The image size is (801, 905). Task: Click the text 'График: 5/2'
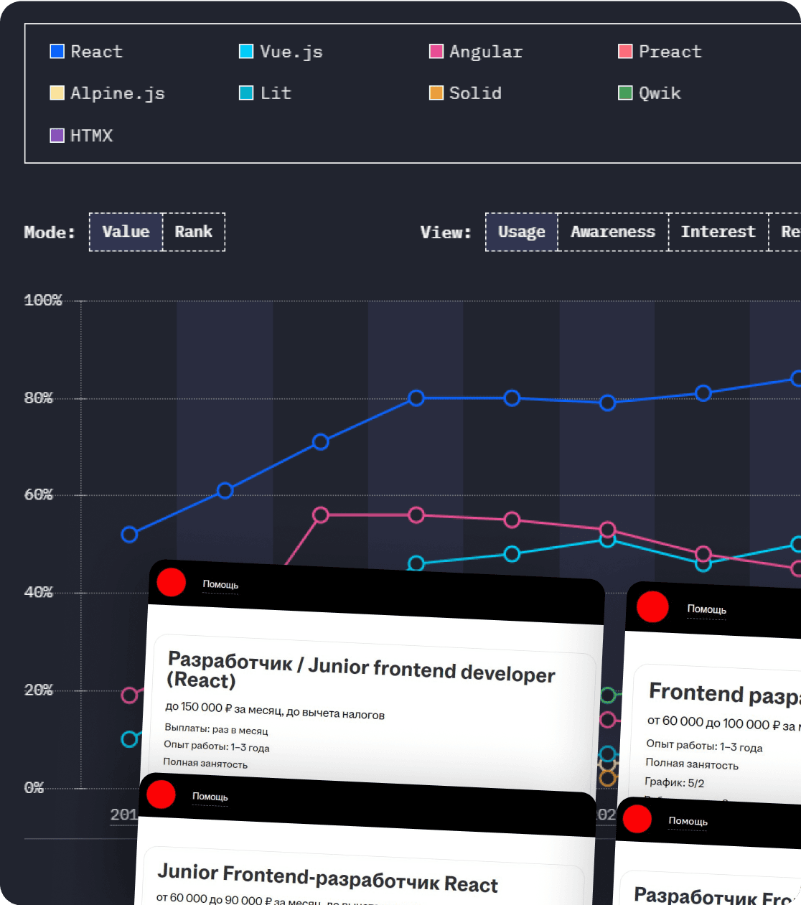(675, 782)
